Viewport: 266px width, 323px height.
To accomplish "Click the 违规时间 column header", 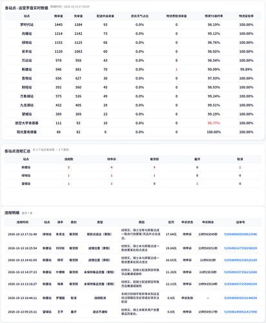I will (x=23, y=222).
